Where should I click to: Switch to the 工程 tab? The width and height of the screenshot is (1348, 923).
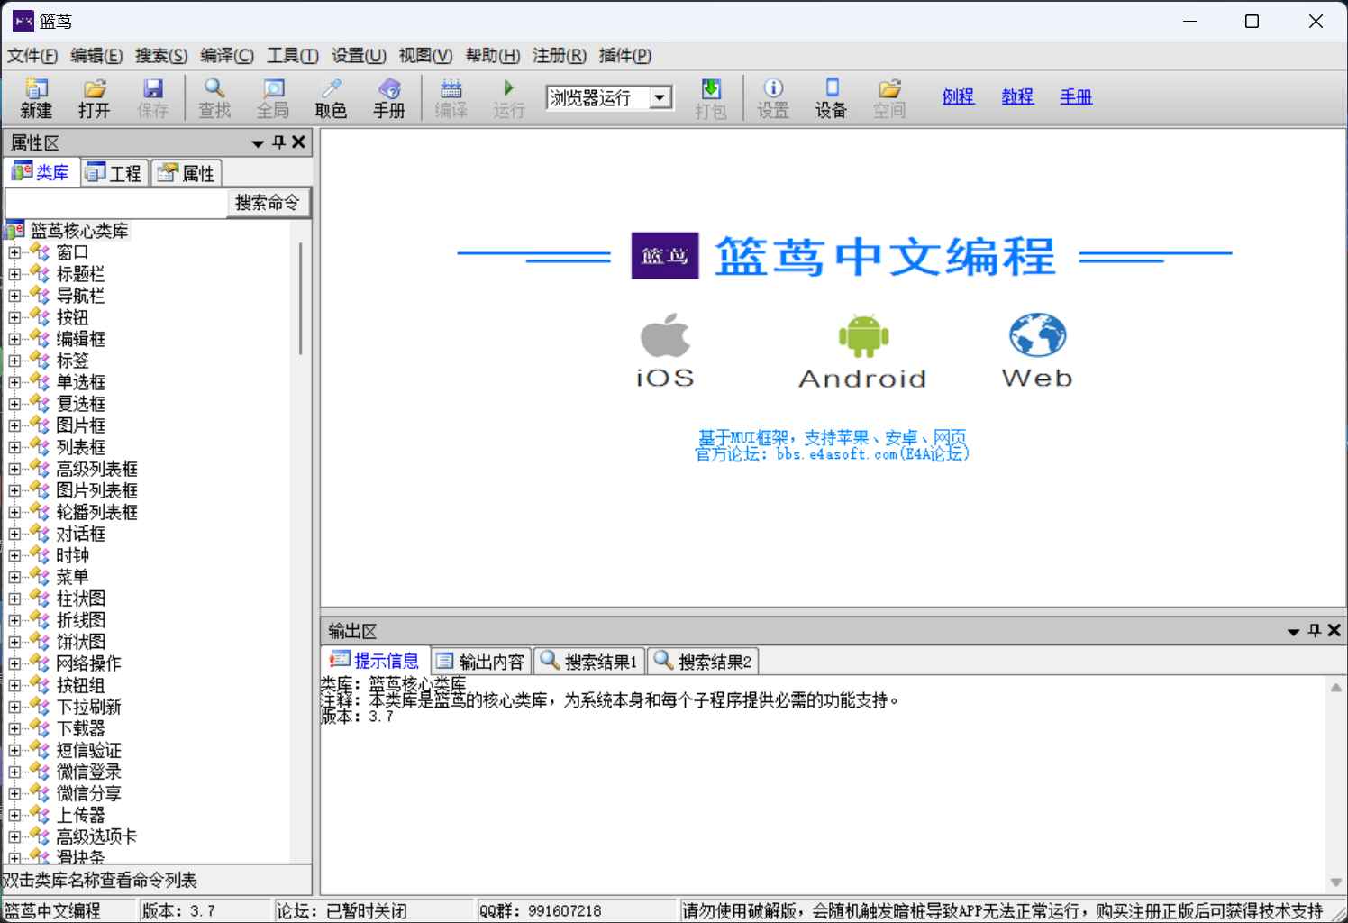coord(114,173)
